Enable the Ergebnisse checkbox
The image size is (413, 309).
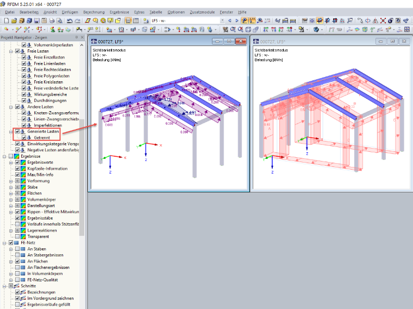(11, 156)
